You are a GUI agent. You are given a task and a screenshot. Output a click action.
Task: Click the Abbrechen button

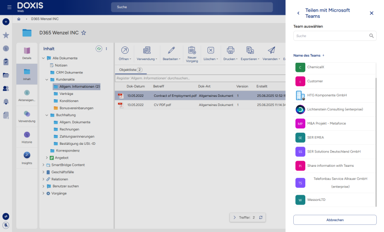(x=335, y=220)
